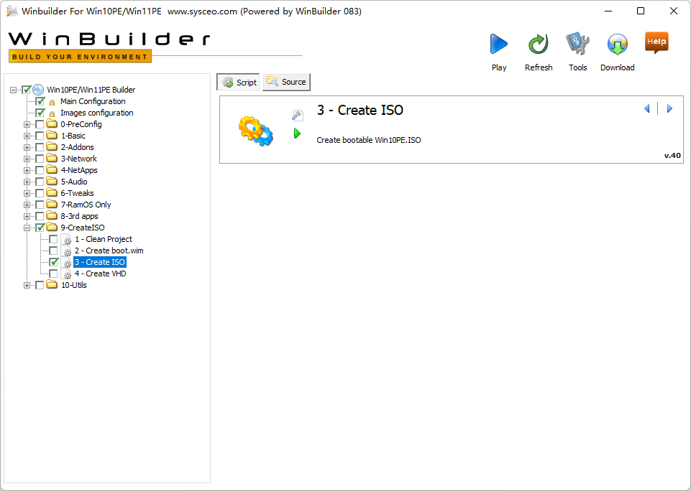This screenshot has width=691, height=491.
Task: Click the 3-Network folder icon
Action: pyautogui.click(x=52, y=159)
